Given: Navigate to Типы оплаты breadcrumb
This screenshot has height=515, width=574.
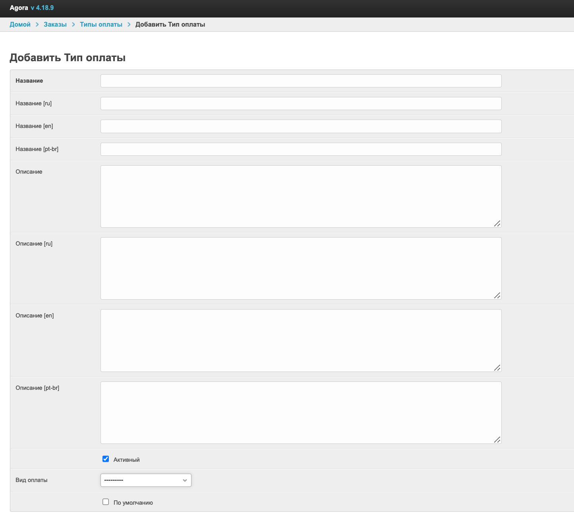Looking at the screenshot, I should [x=101, y=25].
